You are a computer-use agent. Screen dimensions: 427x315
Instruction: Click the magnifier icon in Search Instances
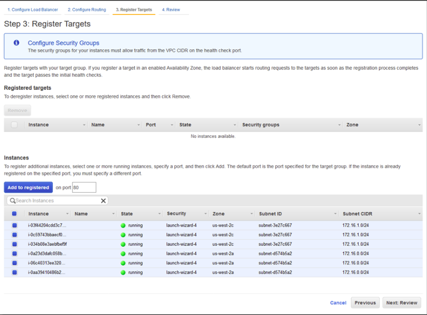(12, 201)
